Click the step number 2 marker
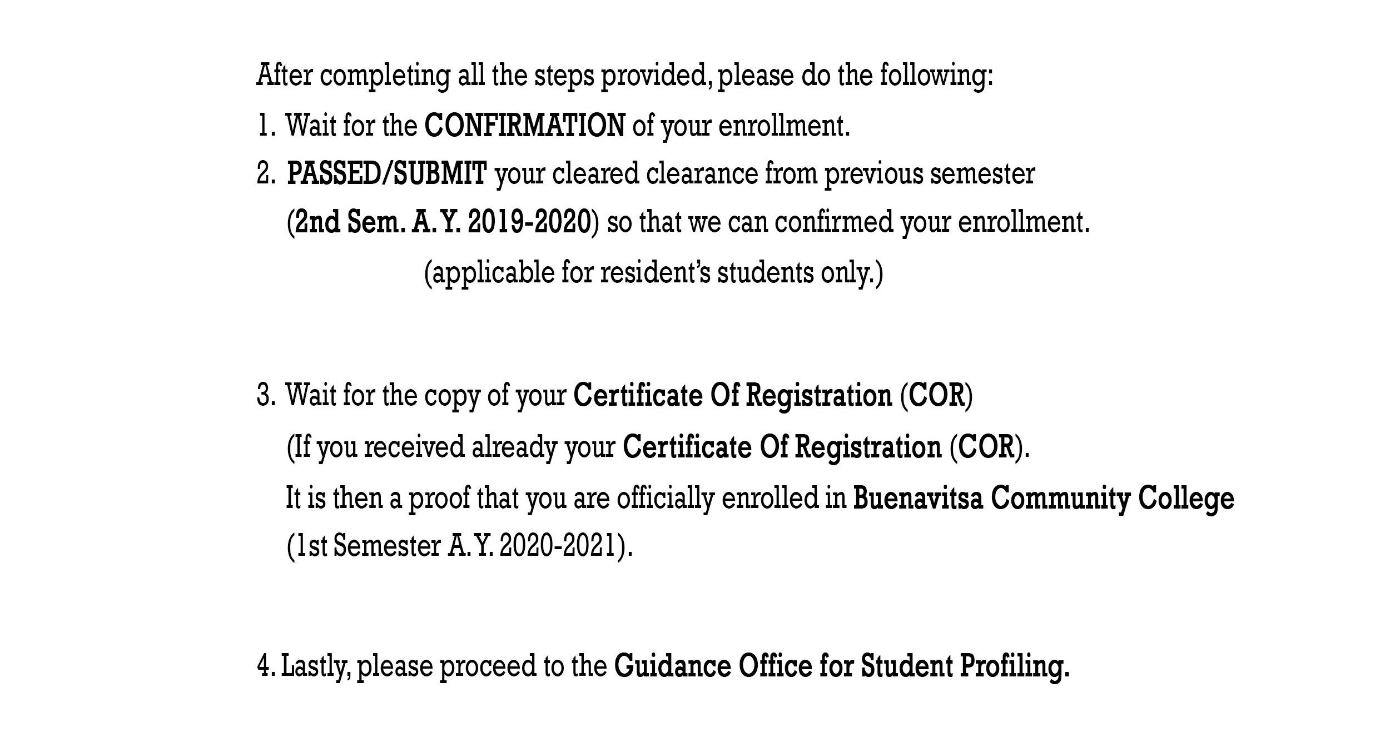 tap(266, 175)
